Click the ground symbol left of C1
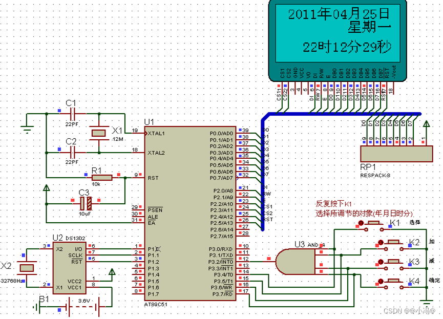Image resolution: width=443 pixels, height=319 pixels. 27,130
